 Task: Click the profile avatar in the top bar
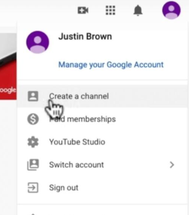click(171, 10)
